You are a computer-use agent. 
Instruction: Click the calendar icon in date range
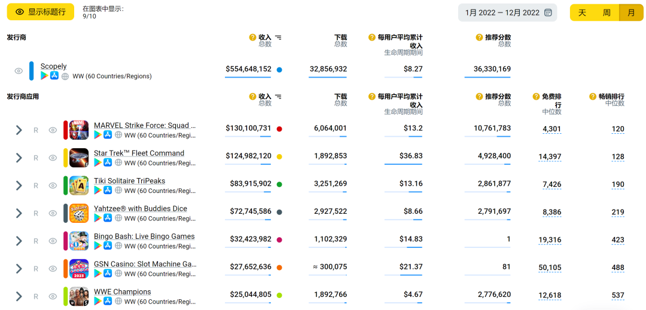click(x=548, y=13)
